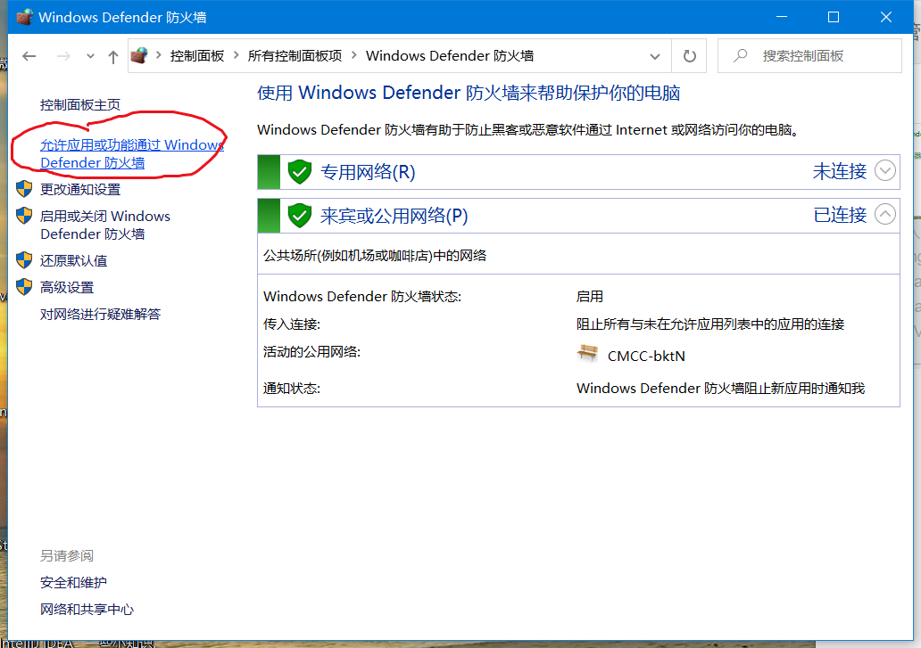Click green shield icon for 来宾或公用网络
The height and width of the screenshot is (648, 921).
point(300,215)
